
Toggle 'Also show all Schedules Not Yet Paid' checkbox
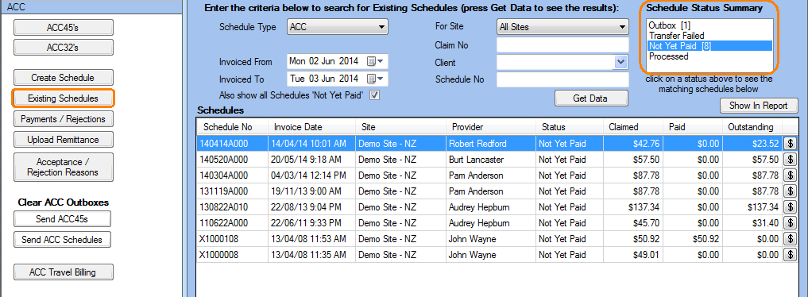point(375,95)
